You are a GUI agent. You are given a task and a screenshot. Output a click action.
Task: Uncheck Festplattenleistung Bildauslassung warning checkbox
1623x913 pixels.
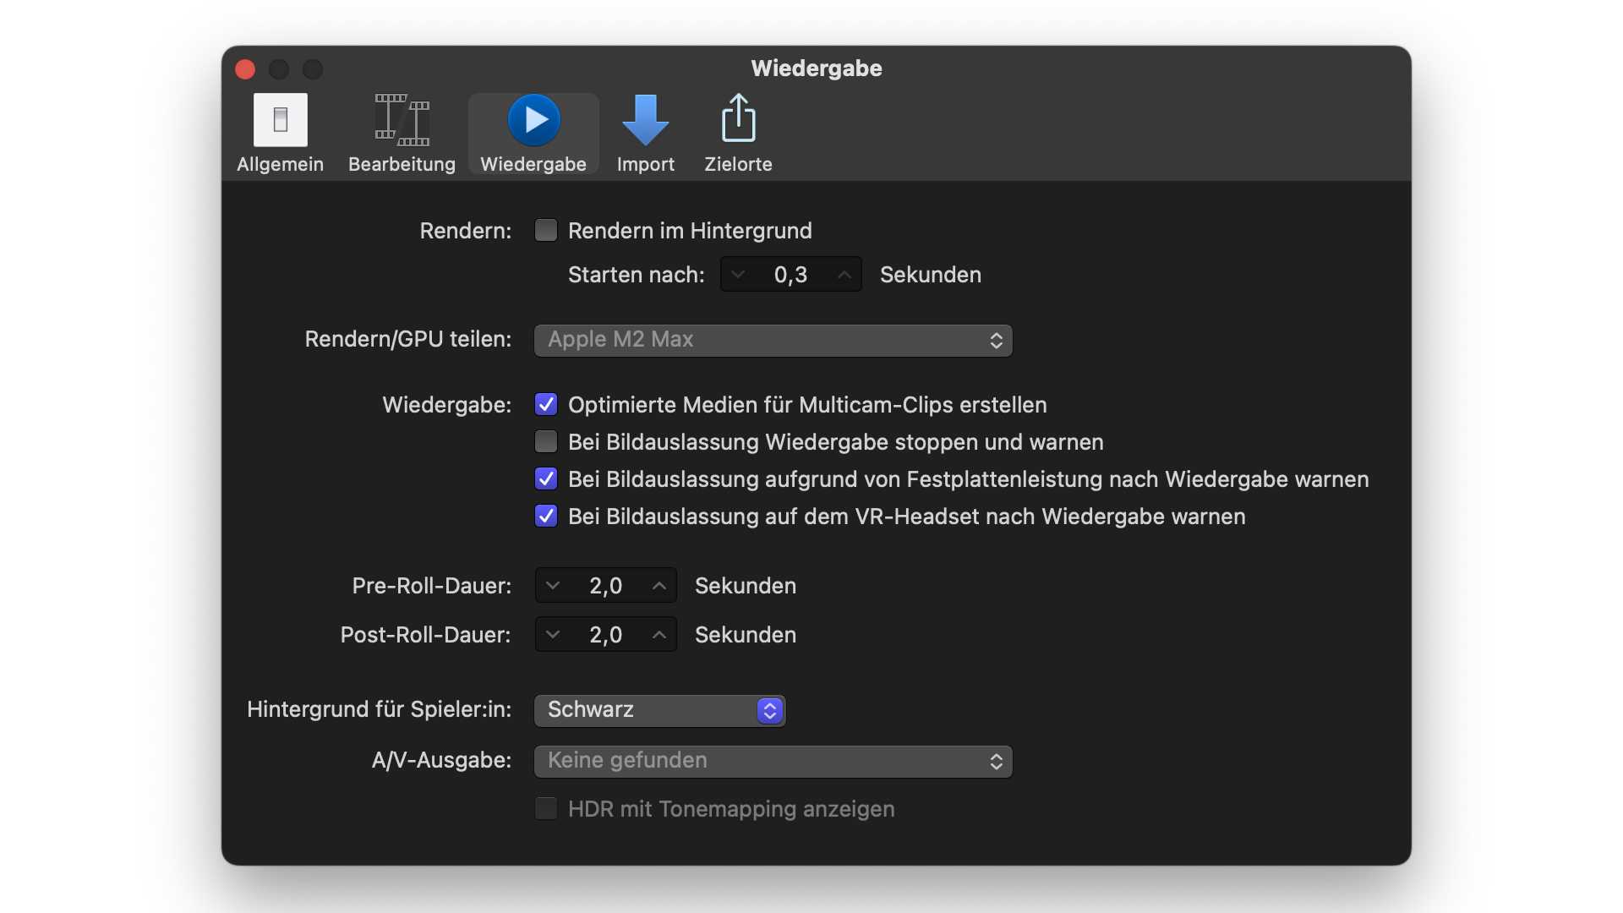(x=546, y=479)
